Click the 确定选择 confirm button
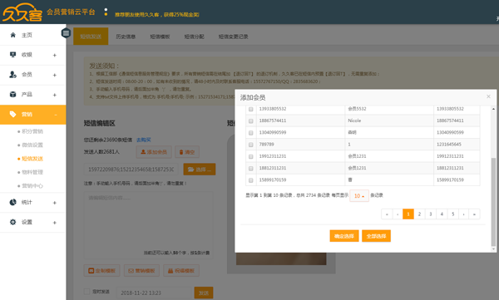Screen dimensions: 499x300 click(x=344, y=236)
